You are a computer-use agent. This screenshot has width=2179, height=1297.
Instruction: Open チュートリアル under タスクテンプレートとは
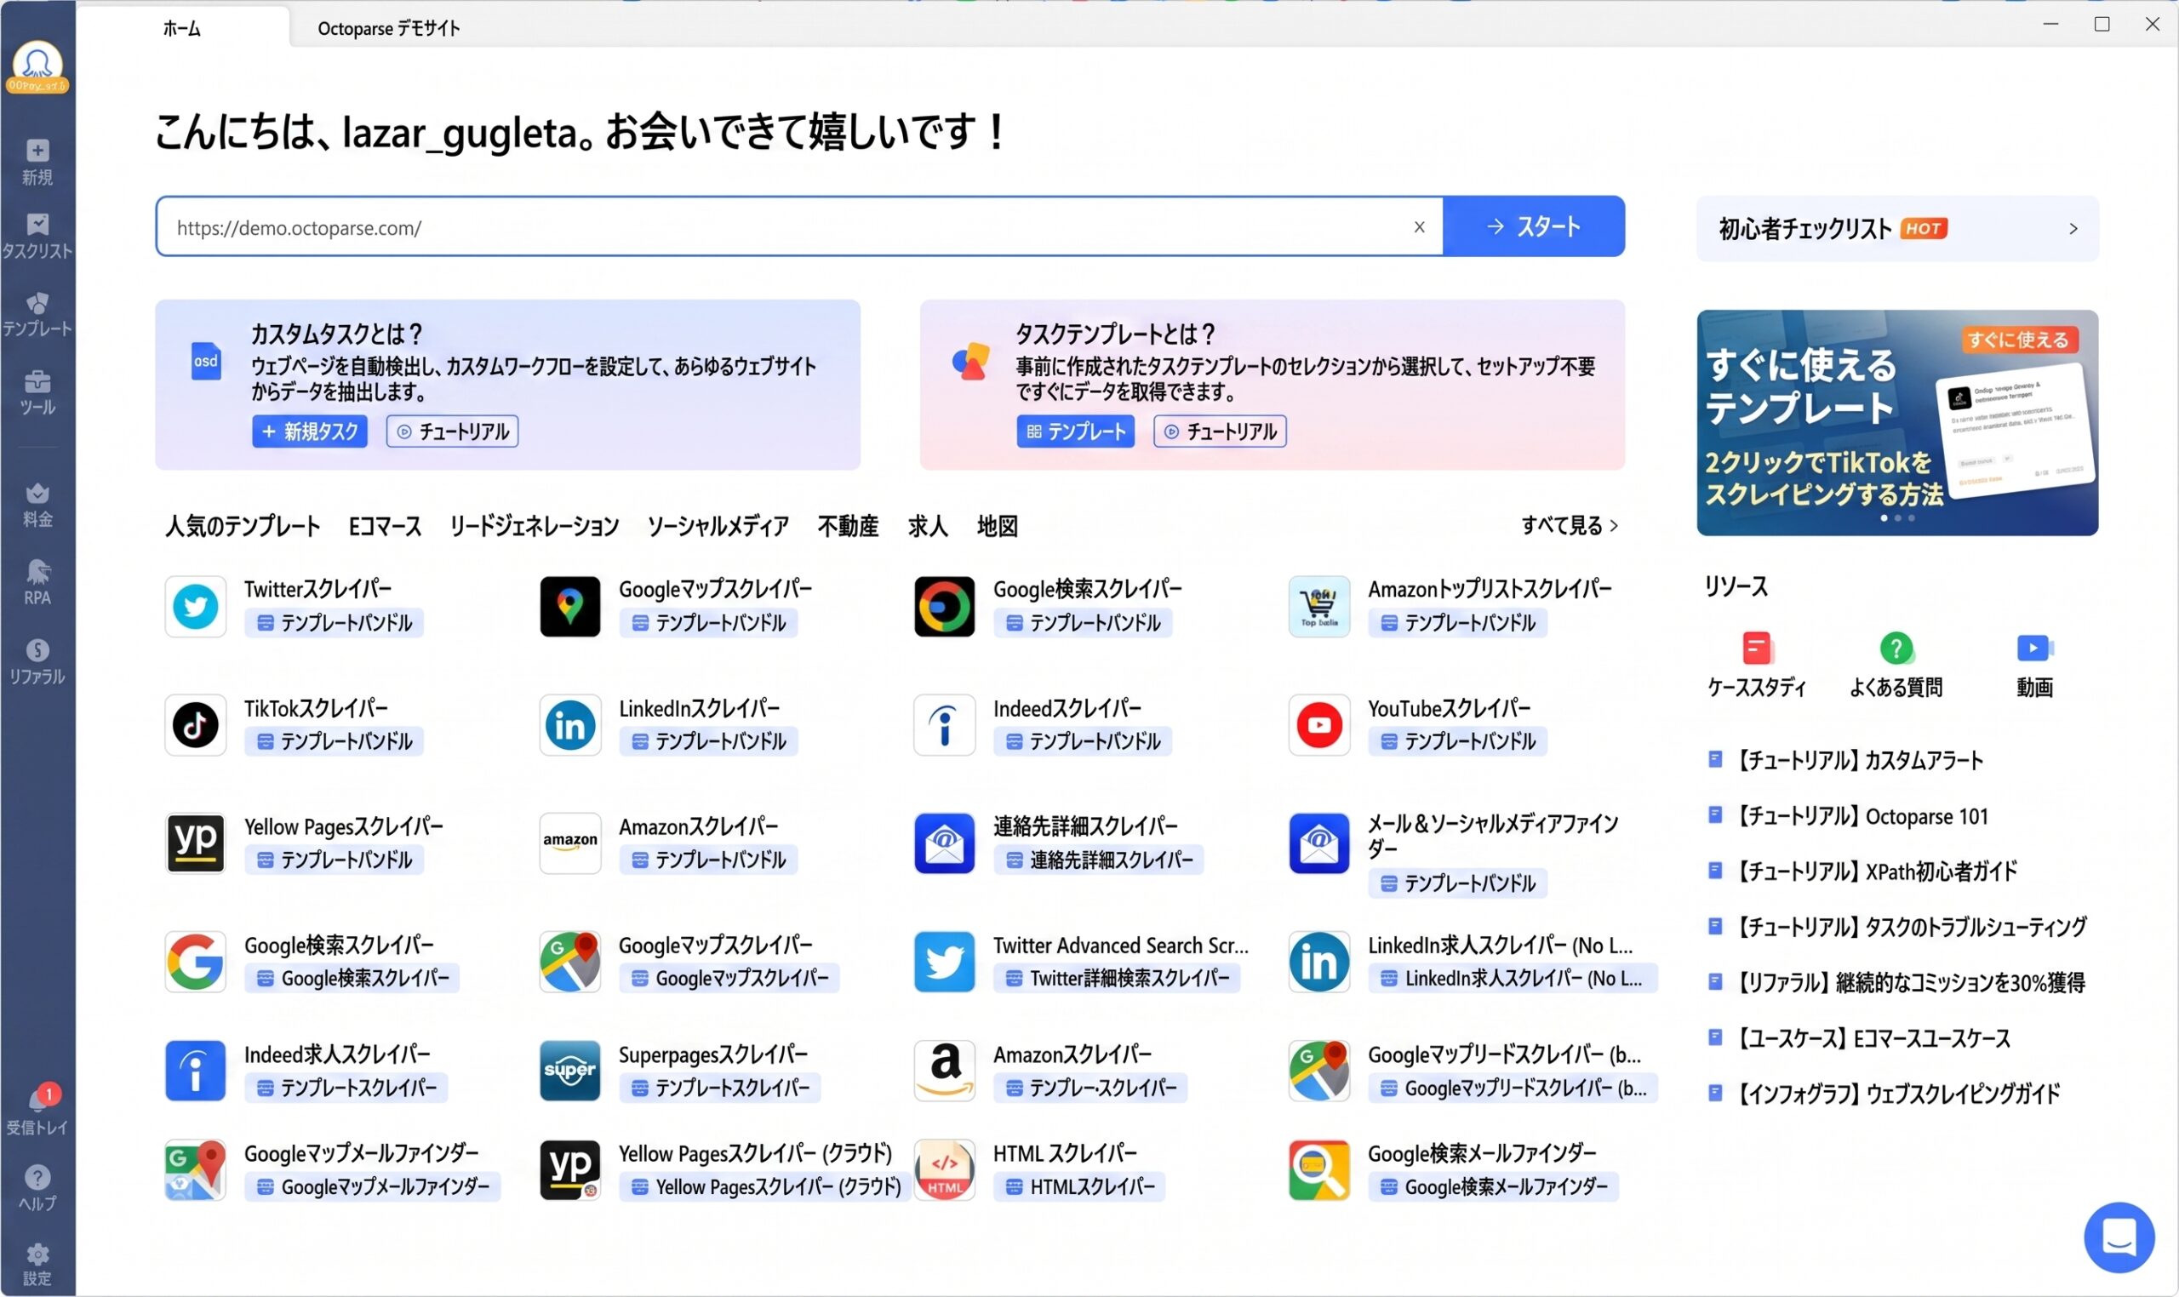coord(1219,431)
